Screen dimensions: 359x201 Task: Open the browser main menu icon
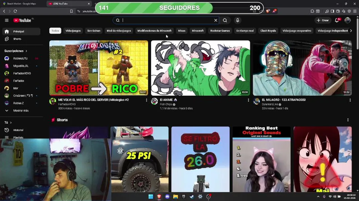pyautogui.click(x=355, y=11)
